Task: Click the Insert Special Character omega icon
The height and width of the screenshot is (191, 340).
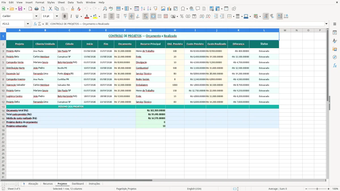Action: pos(183,9)
